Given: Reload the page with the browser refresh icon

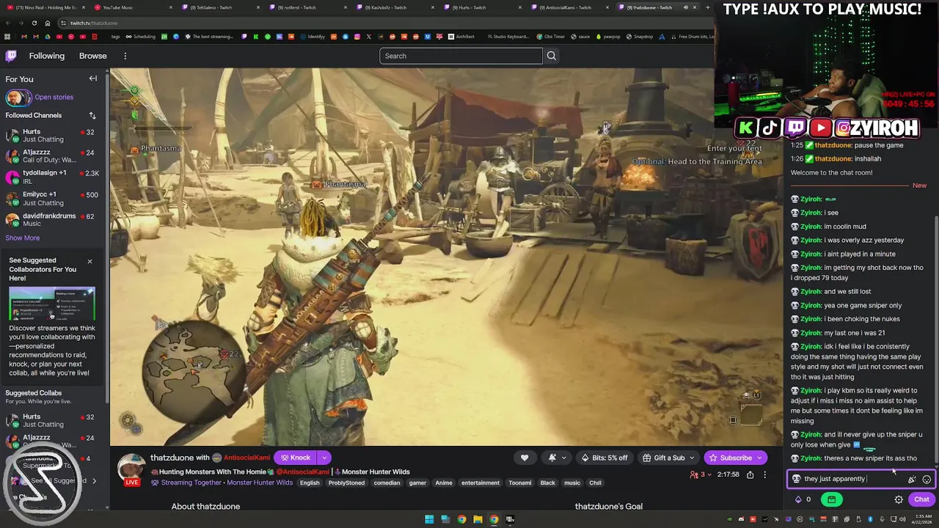Looking at the screenshot, I should tap(34, 23).
